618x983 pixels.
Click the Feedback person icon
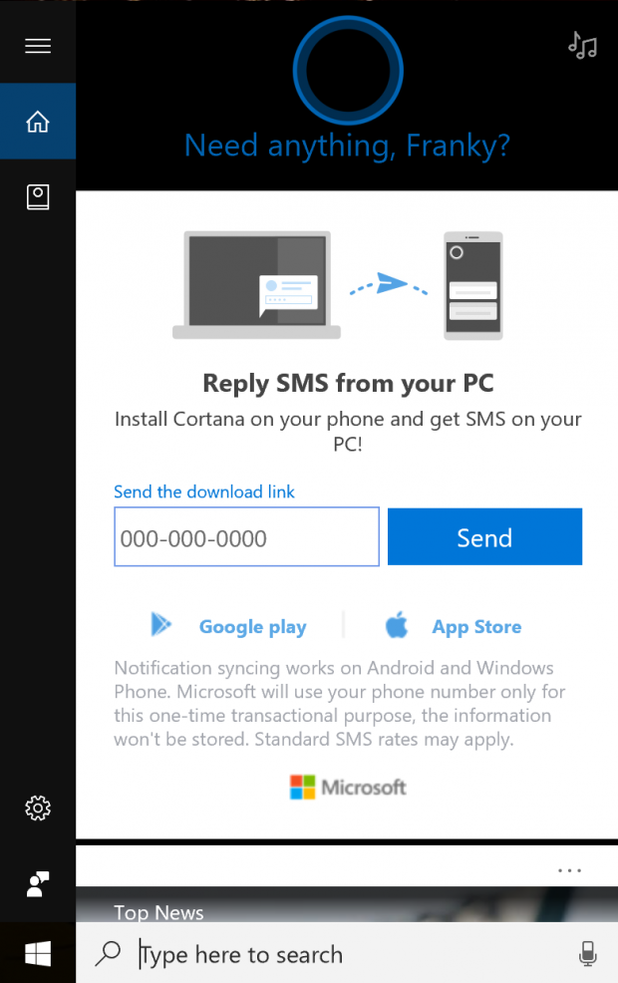38,884
